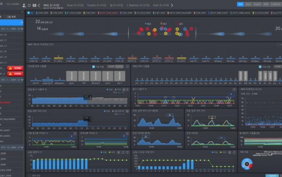This screenshot has width=282, height=177.
Task: Switch CHART toggle in server CPU usage panel
Action: pyautogui.click(x=115, y=67)
